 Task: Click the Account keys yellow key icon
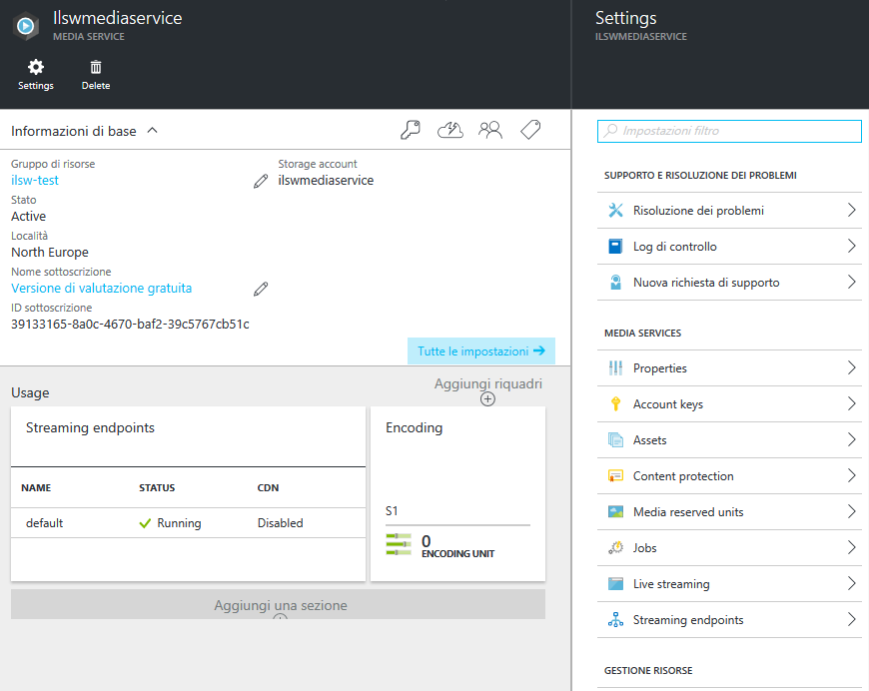(615, 404)
